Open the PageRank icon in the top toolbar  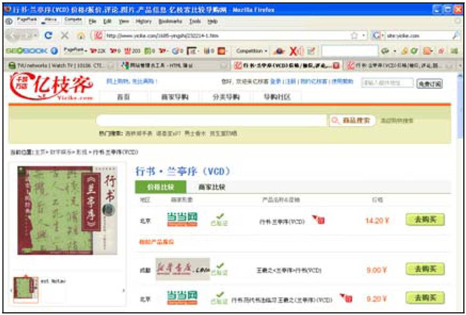pos(26,20)
